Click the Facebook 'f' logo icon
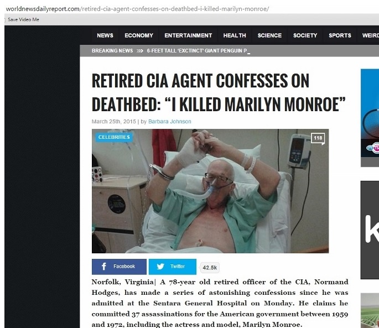Viewport: 379px width, 328px height. pyautogui.click(x=104, y=267)
